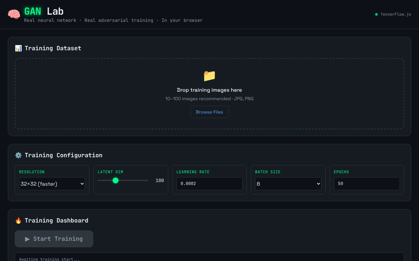Click the GAN Lab title
The width and height of the screenshot is (419, 261).
click(x=44, y=11)
